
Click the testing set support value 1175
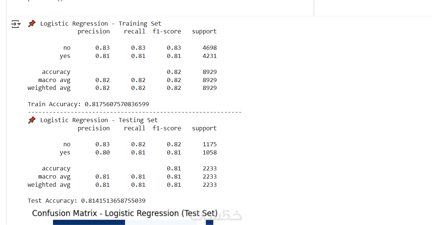[210, 144]
